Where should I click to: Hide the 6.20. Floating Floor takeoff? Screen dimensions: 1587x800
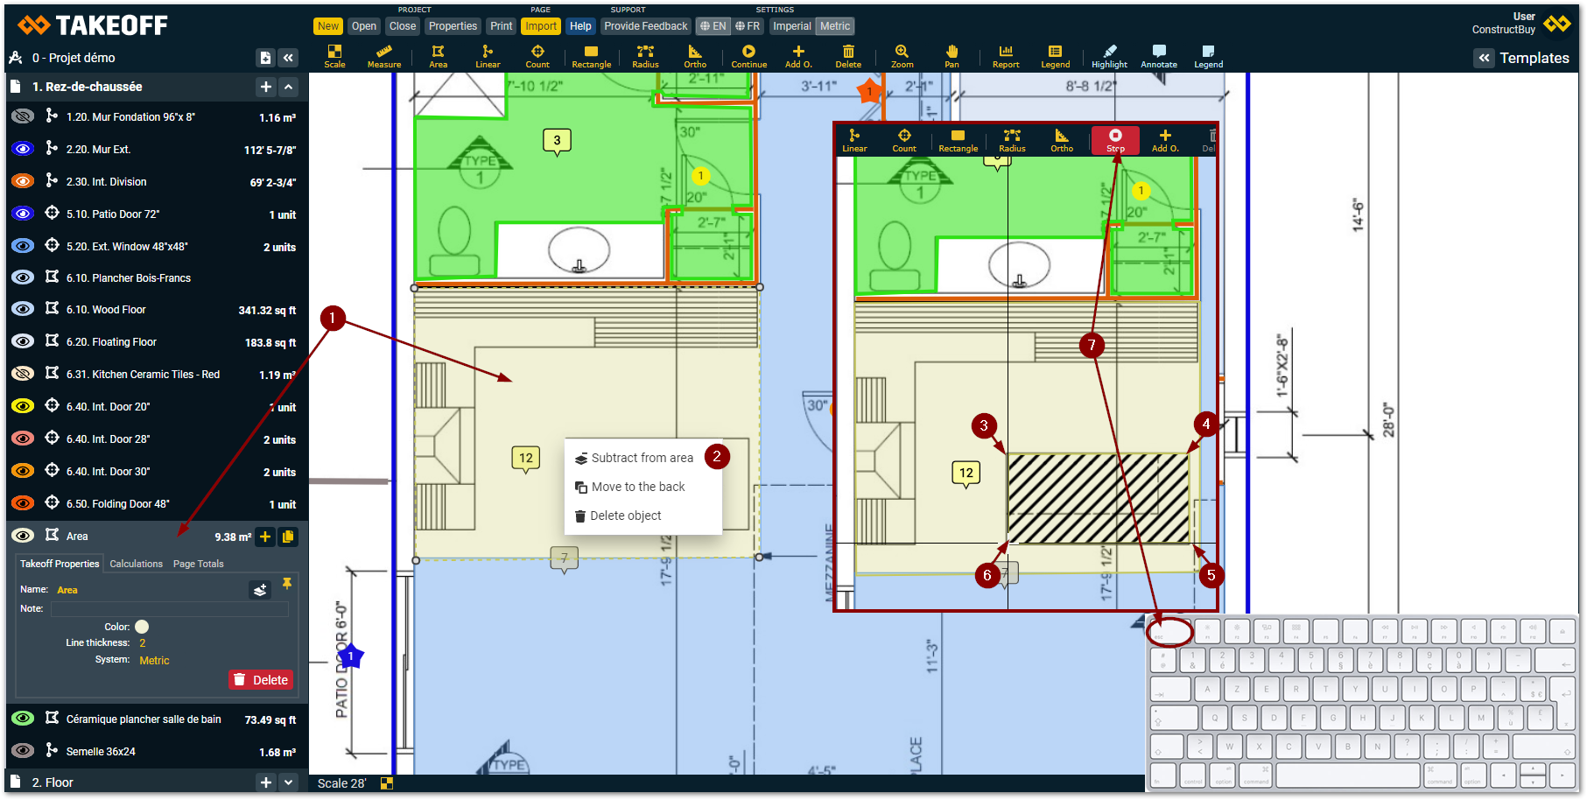(23, 341)
